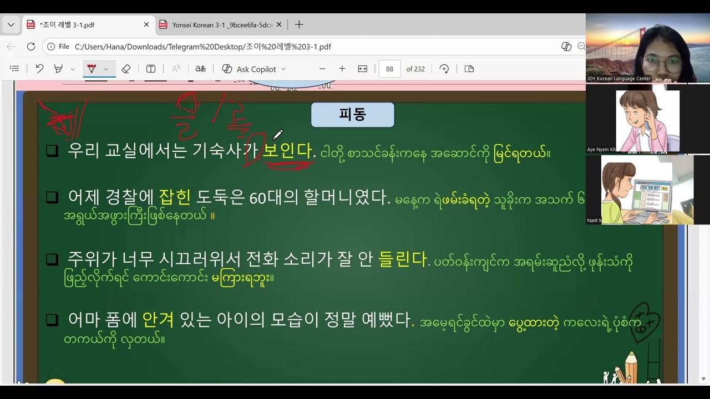Click the text 60대의 할머니였다

coord(320,197)
